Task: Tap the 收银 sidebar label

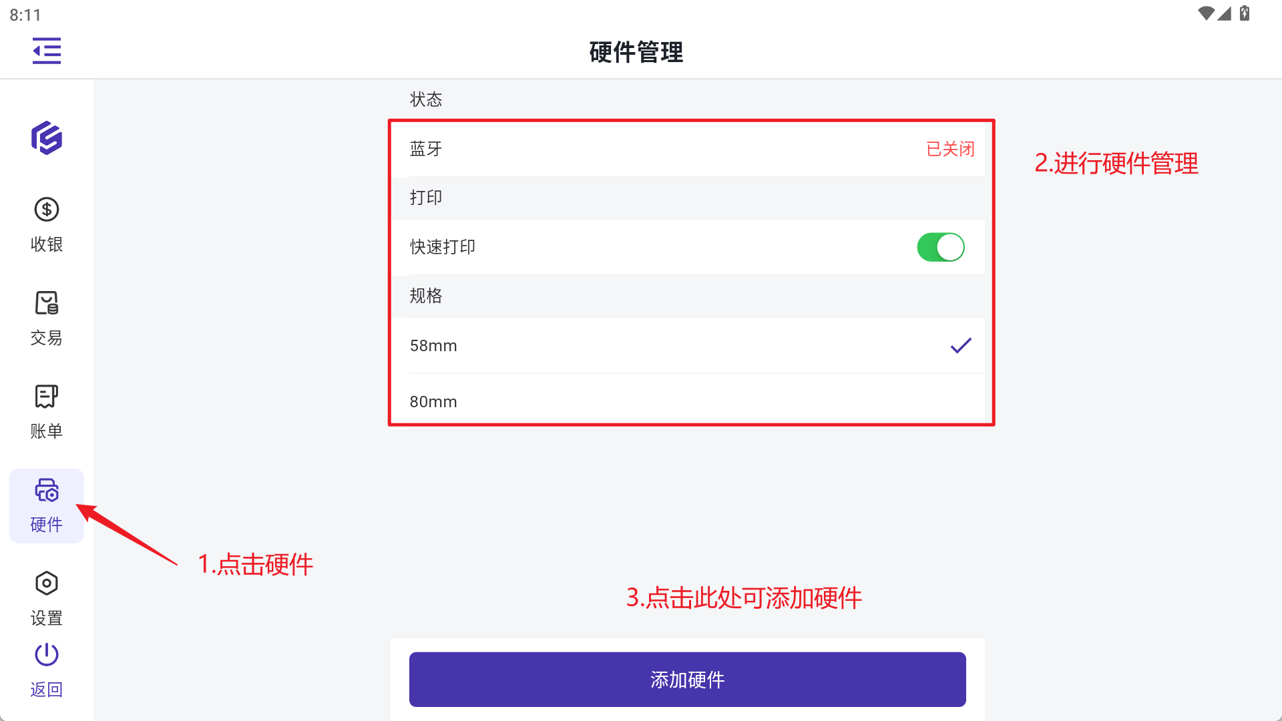Action: (x=47, y=244)
